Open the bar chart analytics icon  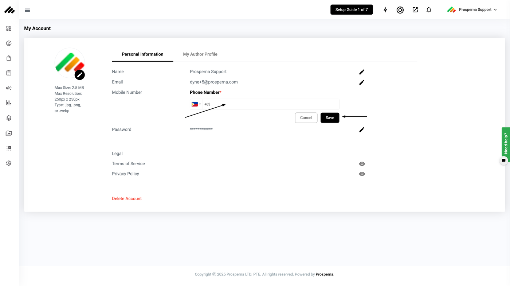click(x=9, y=103)
